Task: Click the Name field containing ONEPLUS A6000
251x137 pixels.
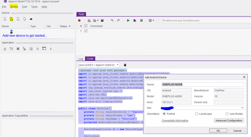Action: (x=203, y=84)
